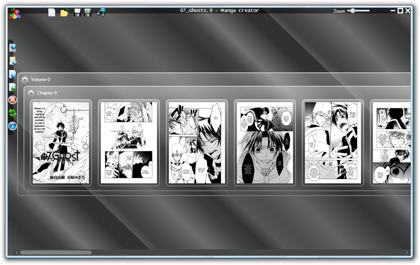Select the 07-Ghost cover page thumbnail
Viewport: 420px width, 265px height.
click(61, 143)
